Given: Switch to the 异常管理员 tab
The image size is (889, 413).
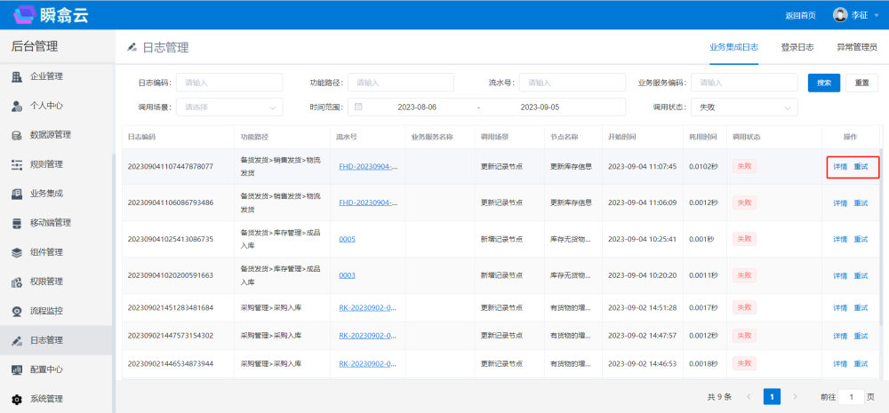Looking at the screenshot, I should (x=856, y=47).
